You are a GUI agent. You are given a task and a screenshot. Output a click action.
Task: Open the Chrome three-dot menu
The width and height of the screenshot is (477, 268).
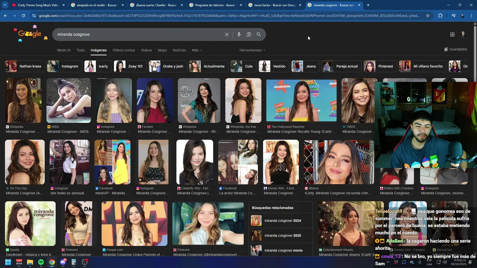click(472, 16)
